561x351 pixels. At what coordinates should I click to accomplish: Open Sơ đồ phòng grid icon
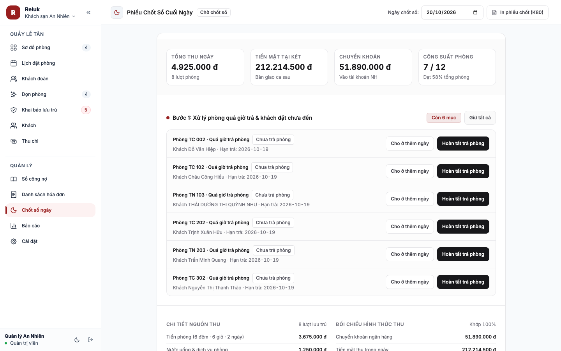click(x=14, y=48)
